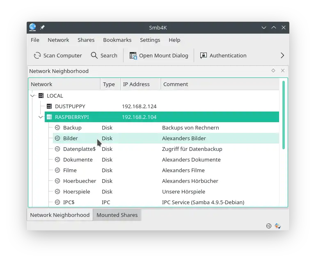This screenshot has width=316, height=262.
Task: Sort by the Type column header
Action: pyautogui.click(x=110, y=84)
